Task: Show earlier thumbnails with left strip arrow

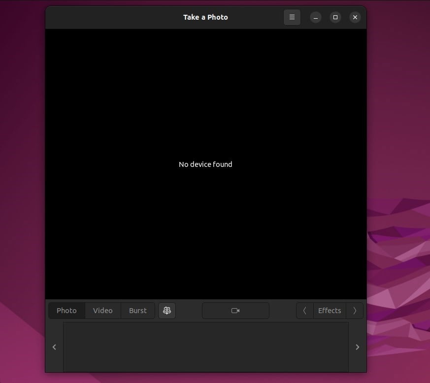Action: pos(54,347)
